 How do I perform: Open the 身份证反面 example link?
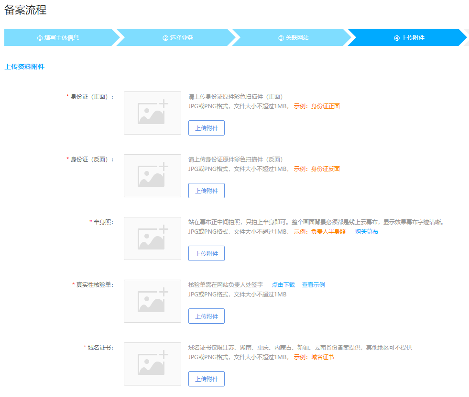[325, 169]
